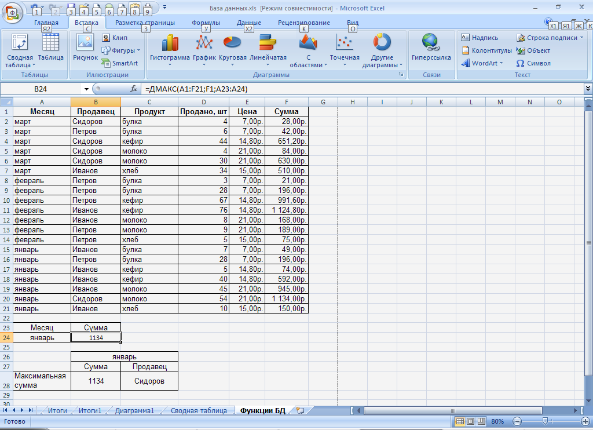Insert a Таблица table

click(x=51, y=48)
